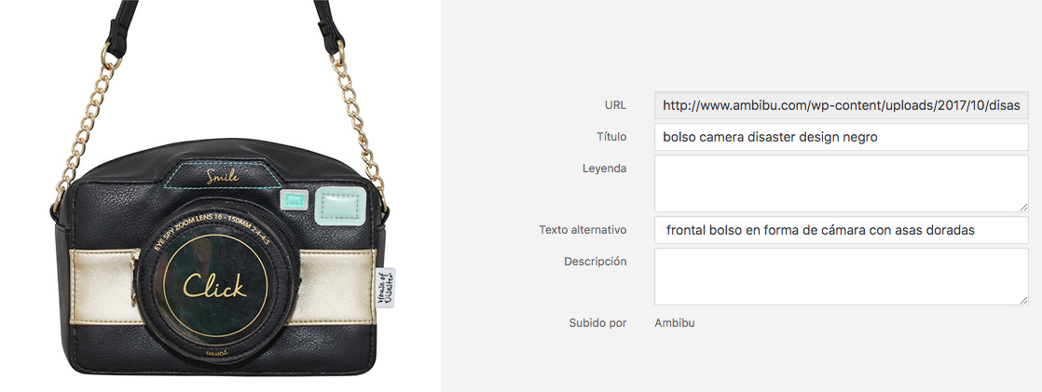Click the Título field label
1042x392 pixels.
pos(611,136)
